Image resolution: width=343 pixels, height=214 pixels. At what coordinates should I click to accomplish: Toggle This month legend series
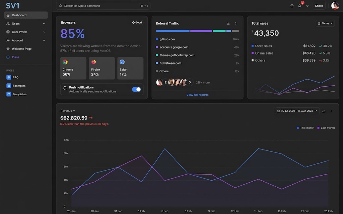[305, 128]
